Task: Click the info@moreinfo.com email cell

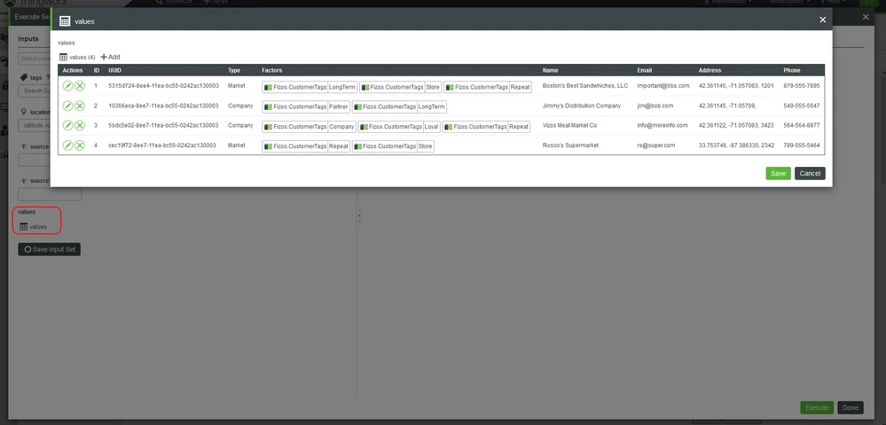Action: (663, 125)
